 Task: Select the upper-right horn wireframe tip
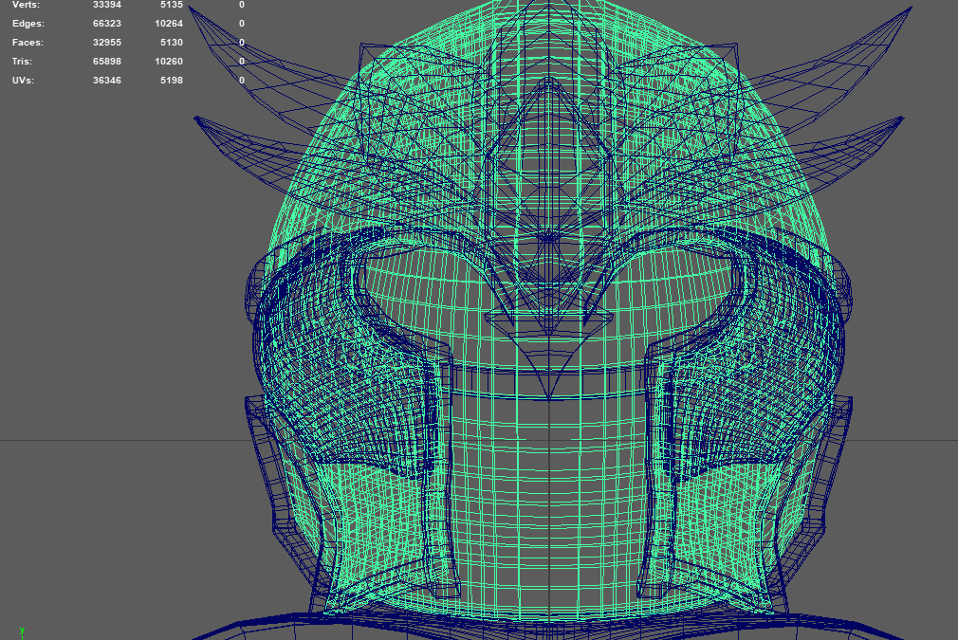tap(907, 9)
